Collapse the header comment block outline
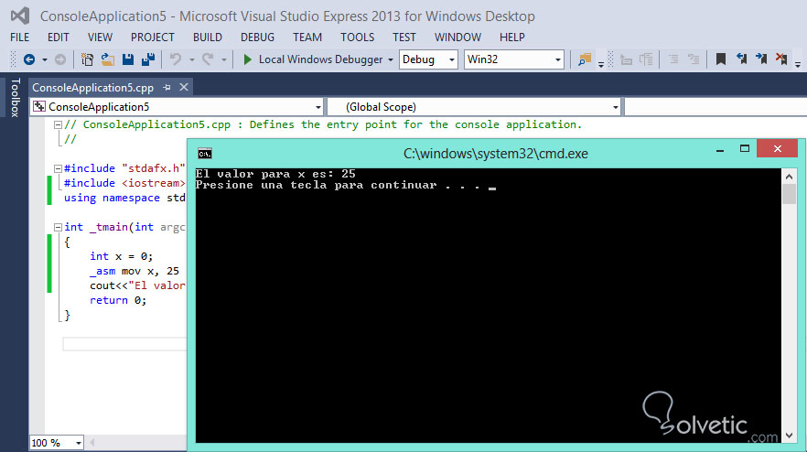 58,124
